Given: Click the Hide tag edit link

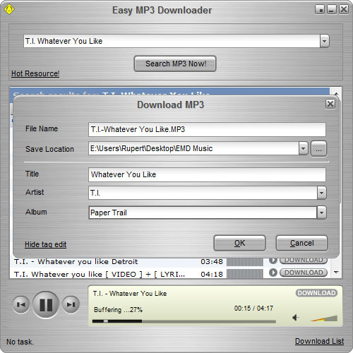Looking at the screenshot, I should pyautogui.click(x=46, y=244).
